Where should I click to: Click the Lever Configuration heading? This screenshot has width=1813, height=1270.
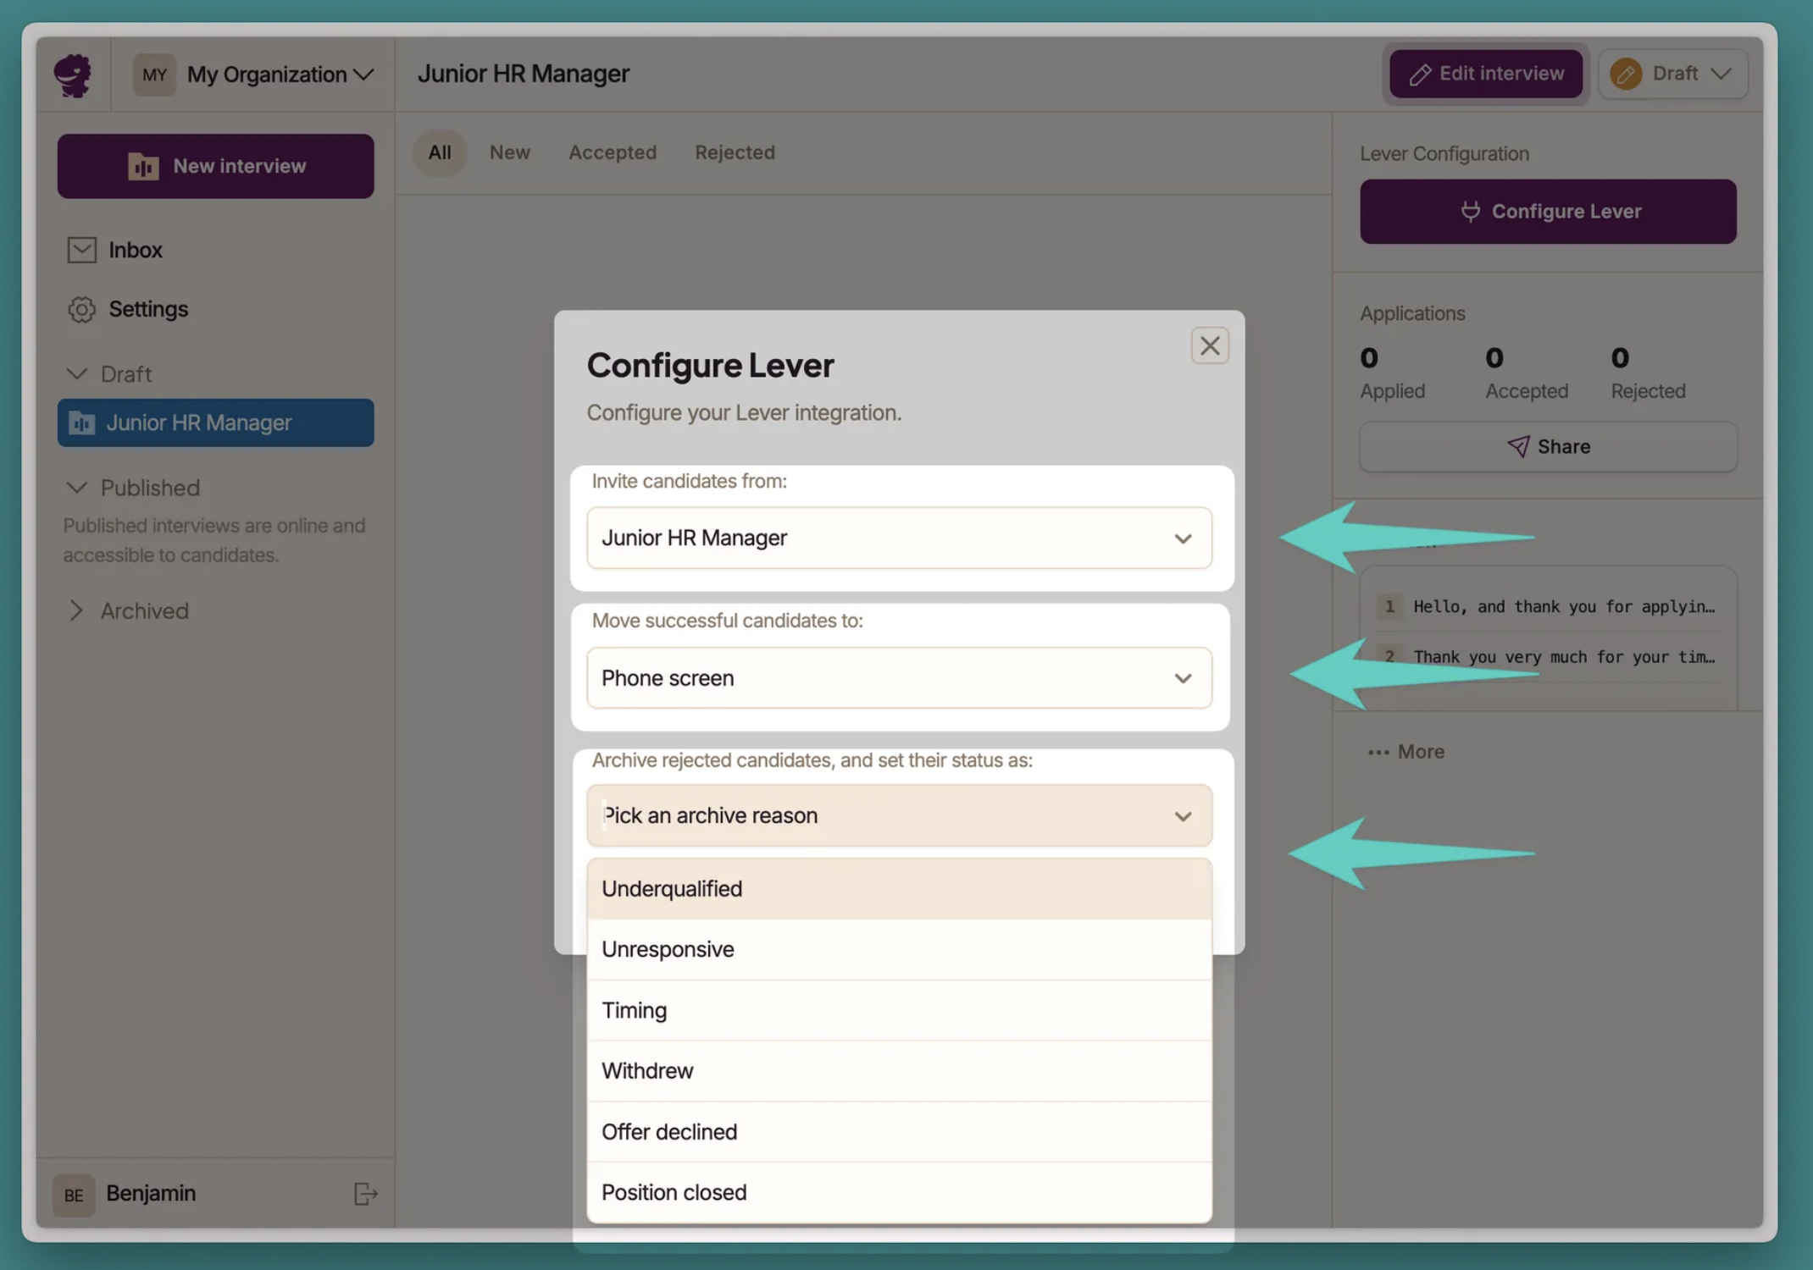[1444, 154]
